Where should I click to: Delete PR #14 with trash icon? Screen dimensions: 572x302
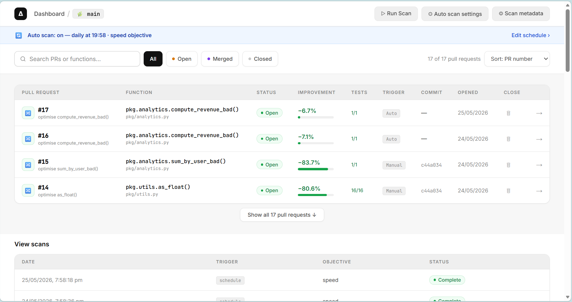tap(508, 191)
